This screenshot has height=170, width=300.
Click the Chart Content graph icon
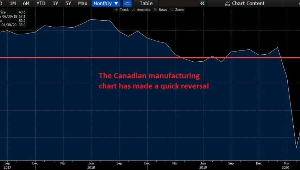[x=227, y=4]
